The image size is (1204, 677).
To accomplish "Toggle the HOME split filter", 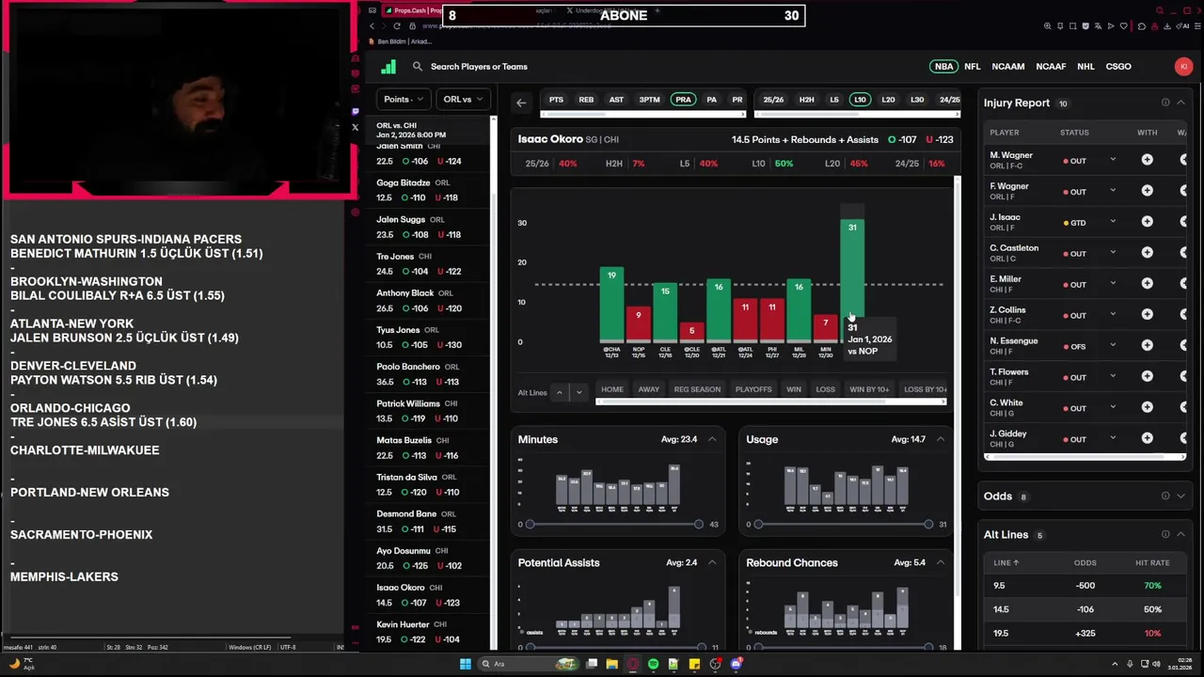I will (612, 389).
